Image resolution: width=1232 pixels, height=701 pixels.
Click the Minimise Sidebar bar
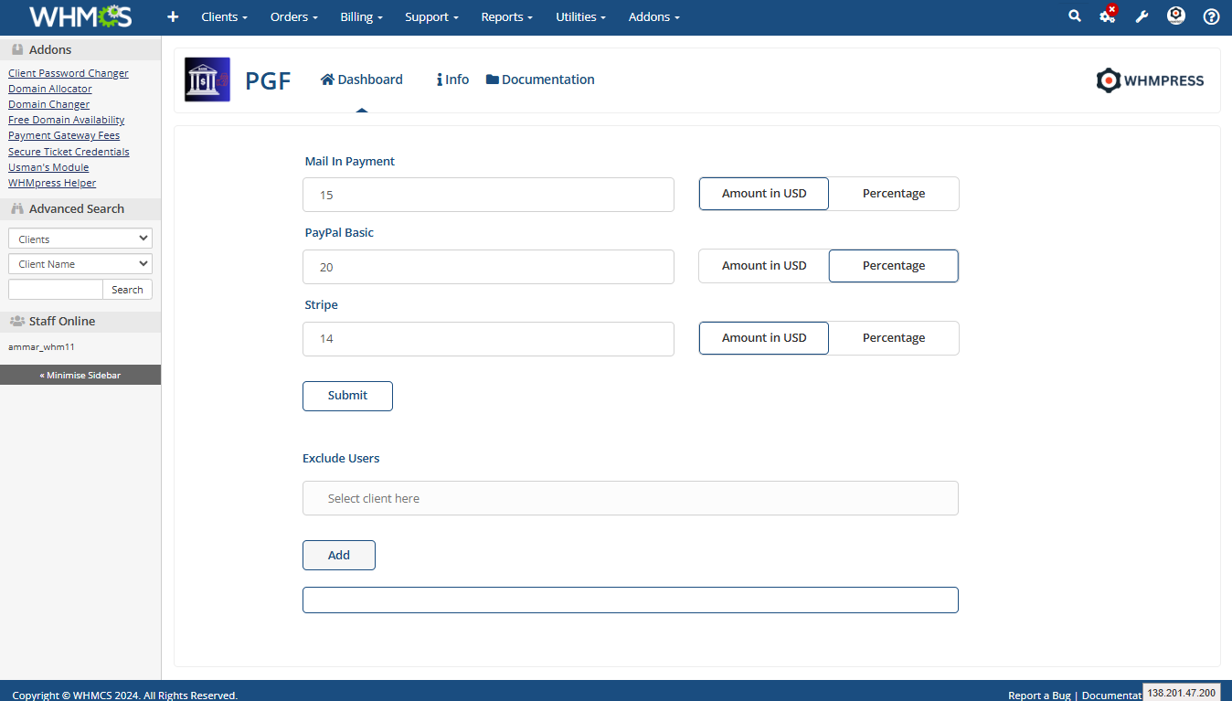[80, 375]
